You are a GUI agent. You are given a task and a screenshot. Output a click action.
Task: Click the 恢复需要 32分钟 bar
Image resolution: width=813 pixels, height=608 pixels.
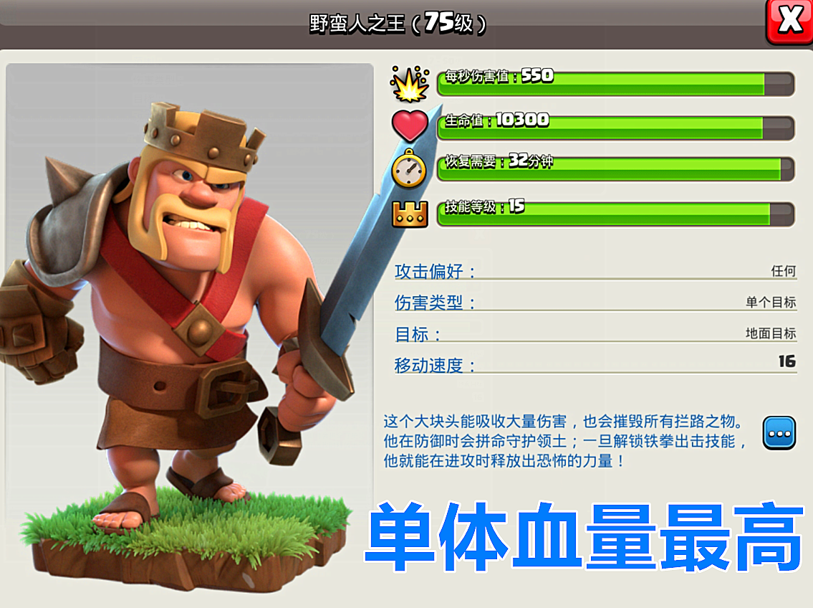pyautogui.click(x=616, y=168)
